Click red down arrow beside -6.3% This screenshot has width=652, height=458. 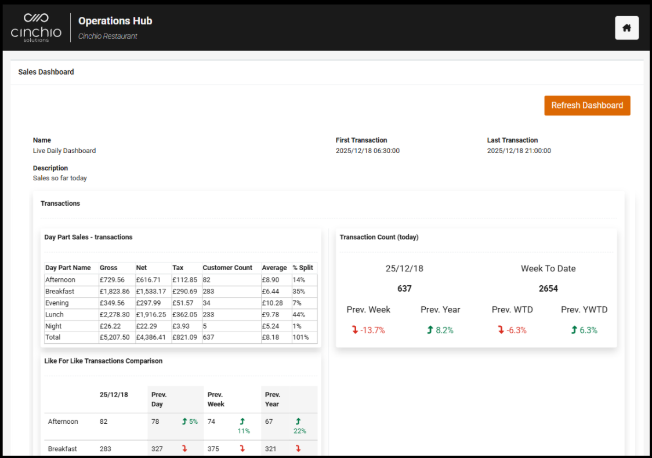[501, 330]
